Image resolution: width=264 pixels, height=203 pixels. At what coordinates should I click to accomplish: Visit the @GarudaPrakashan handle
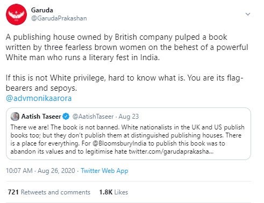[x=59, y=18]
